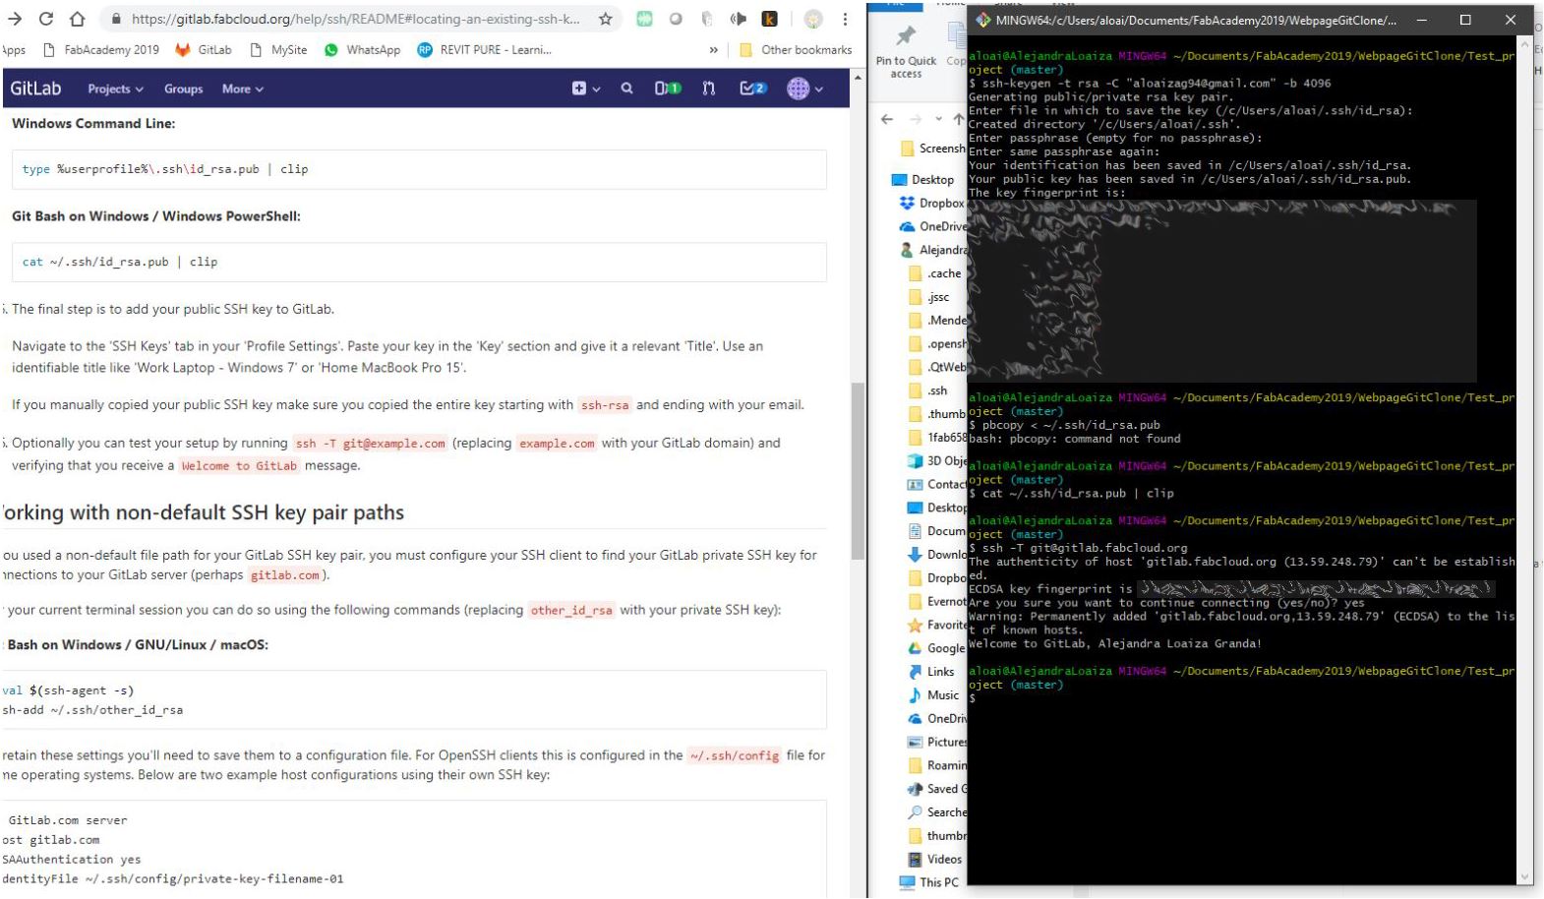Open the Chrome three-dot menu
The width and height of the screenshot is (1544, 899).
point(845,19)
